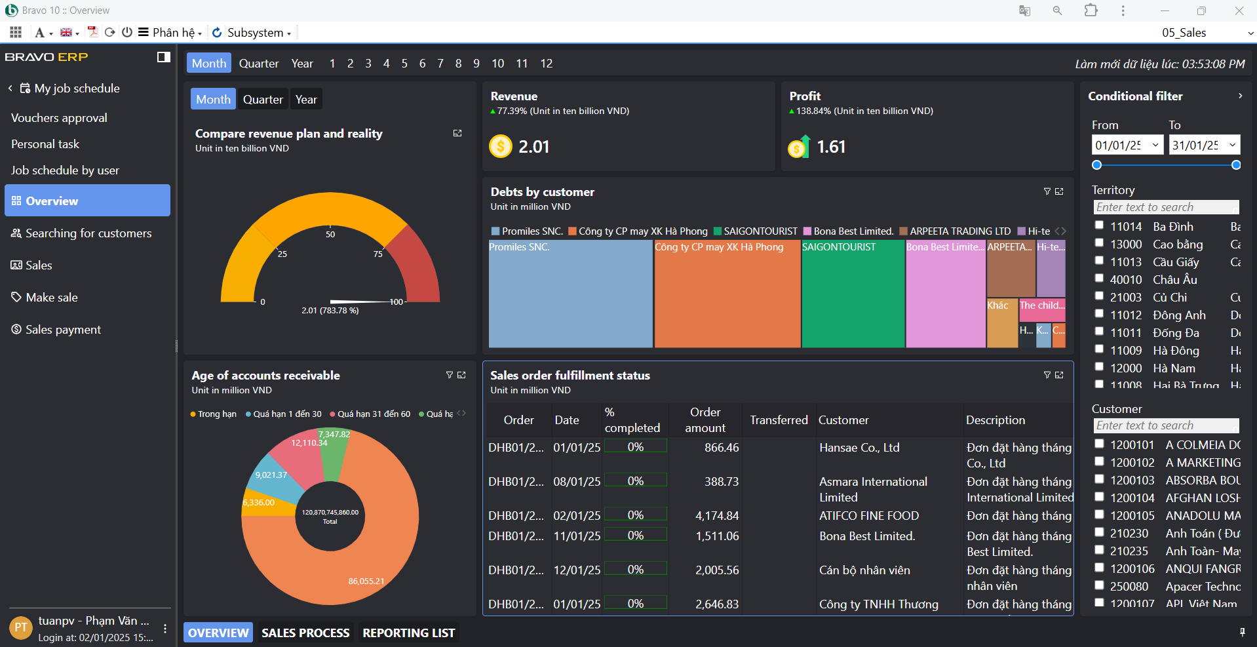Select the Quarter button in the top period bar

tap(258, 64)
